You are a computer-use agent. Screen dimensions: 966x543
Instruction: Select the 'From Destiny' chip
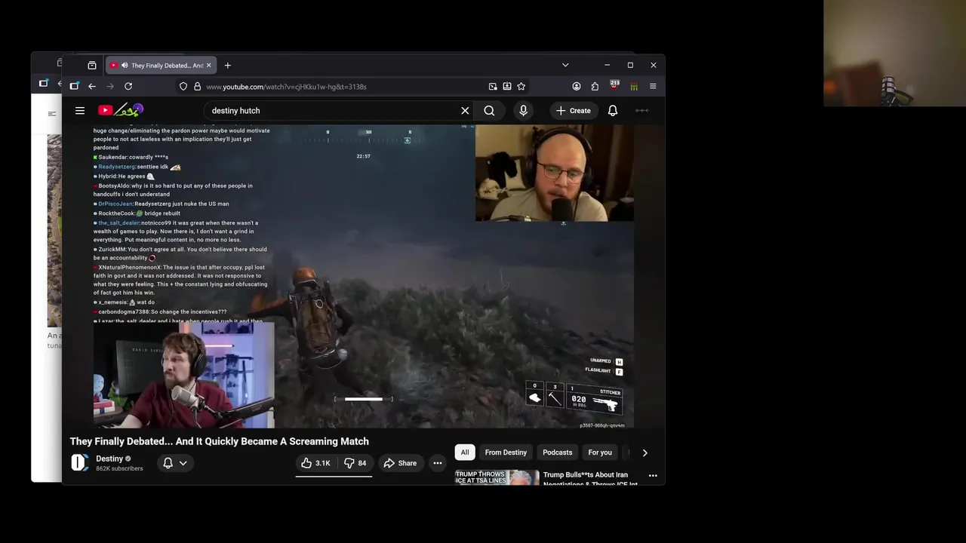(506, 452)
